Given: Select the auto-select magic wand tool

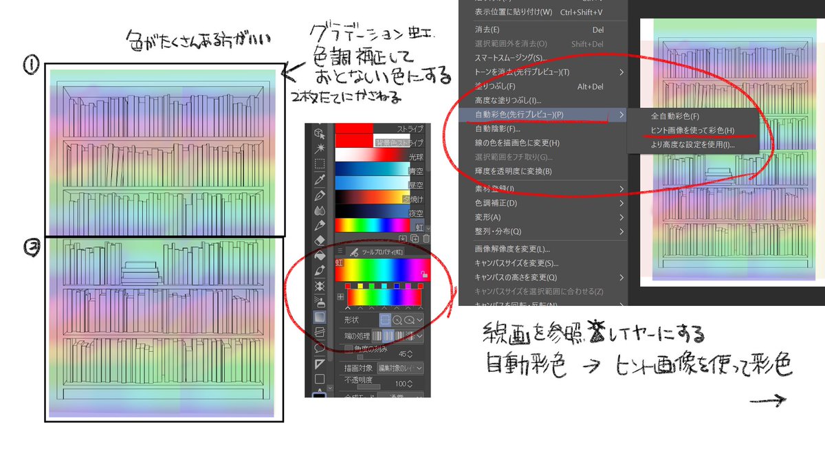Looking at the screenshot, I should click(x=320, y=148).
